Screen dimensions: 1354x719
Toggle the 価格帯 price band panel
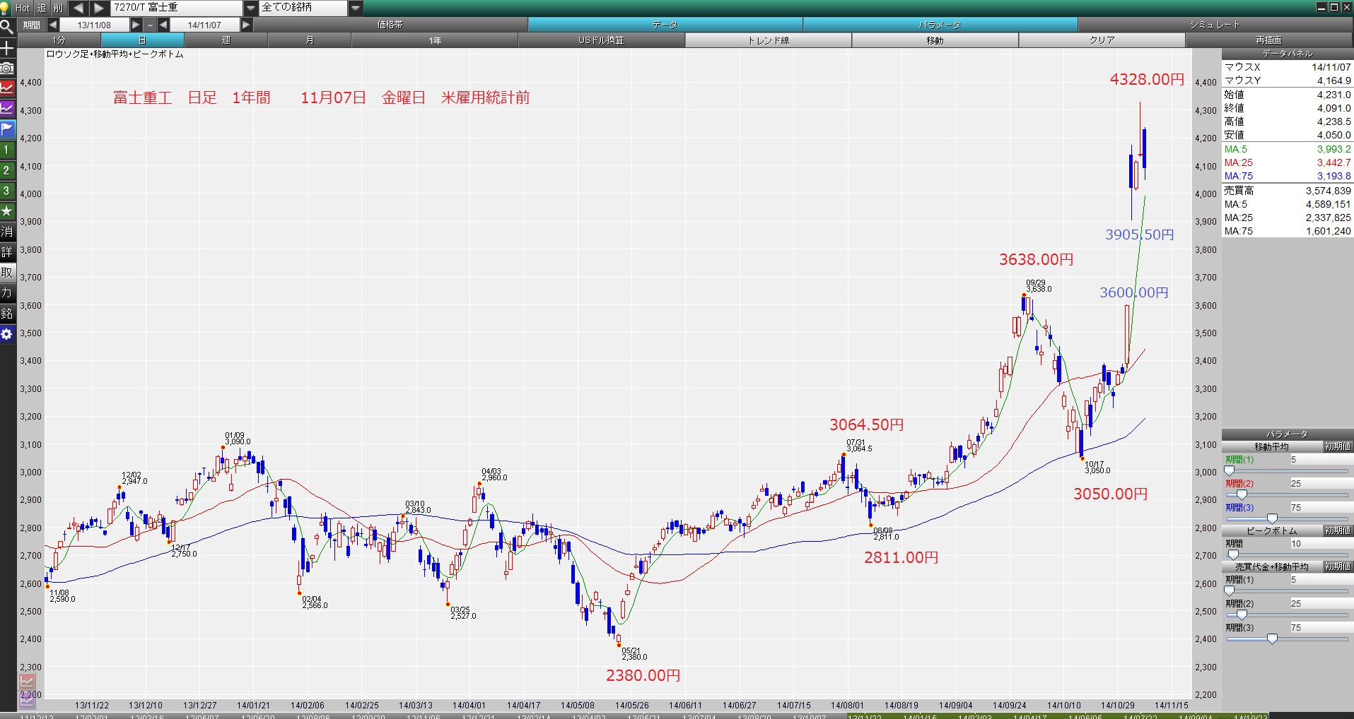390,25
